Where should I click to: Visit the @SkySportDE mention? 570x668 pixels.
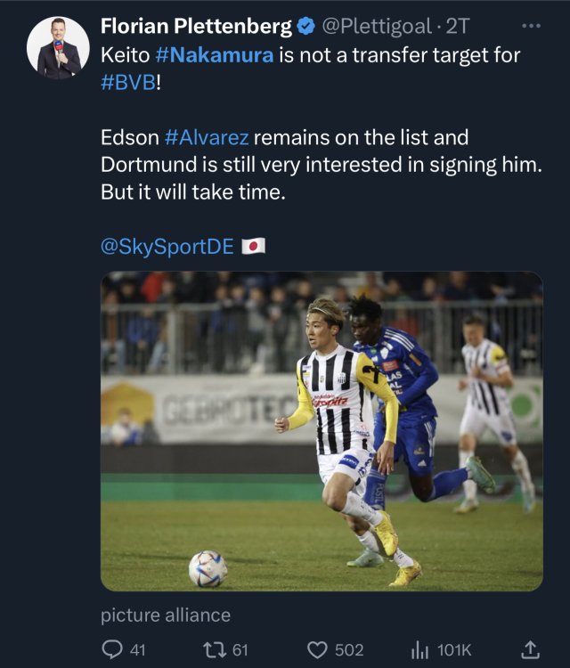pyautogui.click(x=167, y=246)
